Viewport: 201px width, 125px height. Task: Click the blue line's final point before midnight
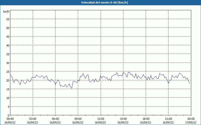[x=190, y=83]
